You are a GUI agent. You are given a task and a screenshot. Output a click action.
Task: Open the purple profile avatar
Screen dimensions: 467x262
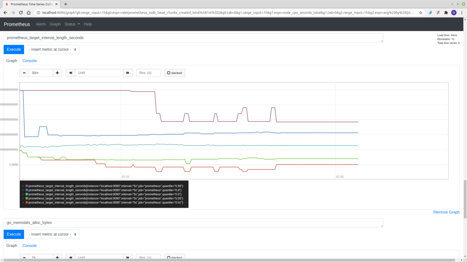[x=454, y=12]
